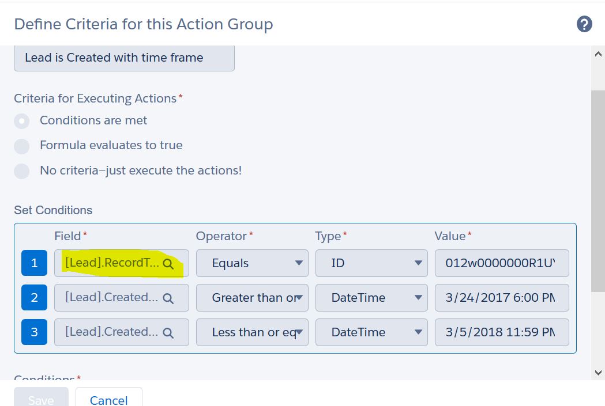Viewport: 605px width, 406px height.
Task: Open Less than or equal operator dropdown
Action: 252,332
